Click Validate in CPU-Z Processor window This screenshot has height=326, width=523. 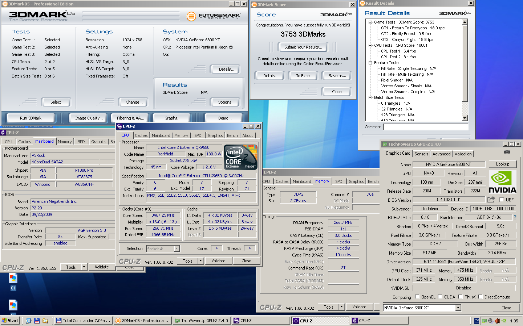218,261
